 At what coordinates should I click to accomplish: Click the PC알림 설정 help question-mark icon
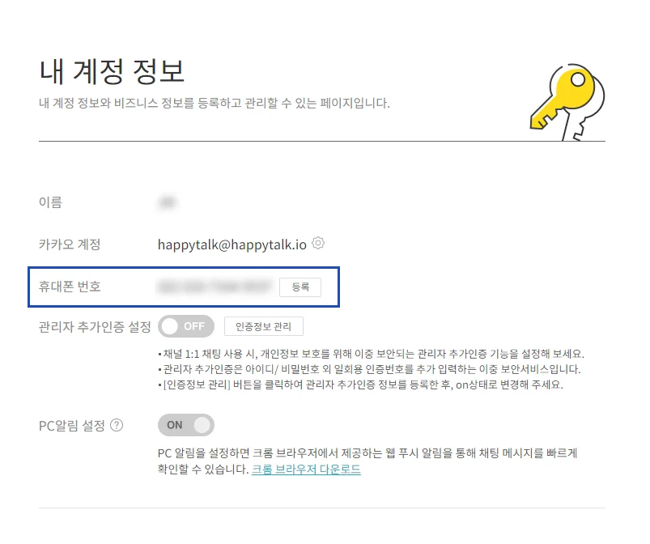click(x=117, y=425)
